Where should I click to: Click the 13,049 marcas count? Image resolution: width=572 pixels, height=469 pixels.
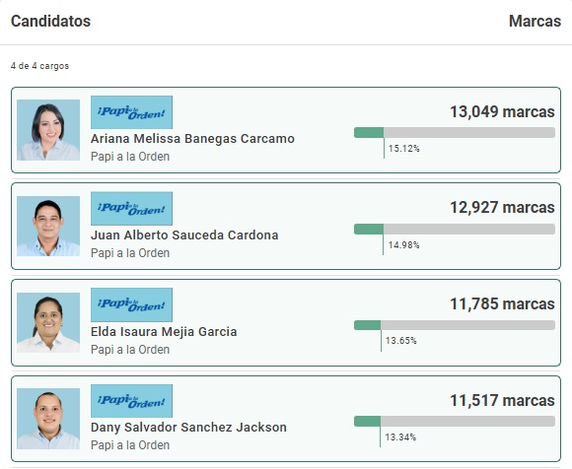coord(502,112)
